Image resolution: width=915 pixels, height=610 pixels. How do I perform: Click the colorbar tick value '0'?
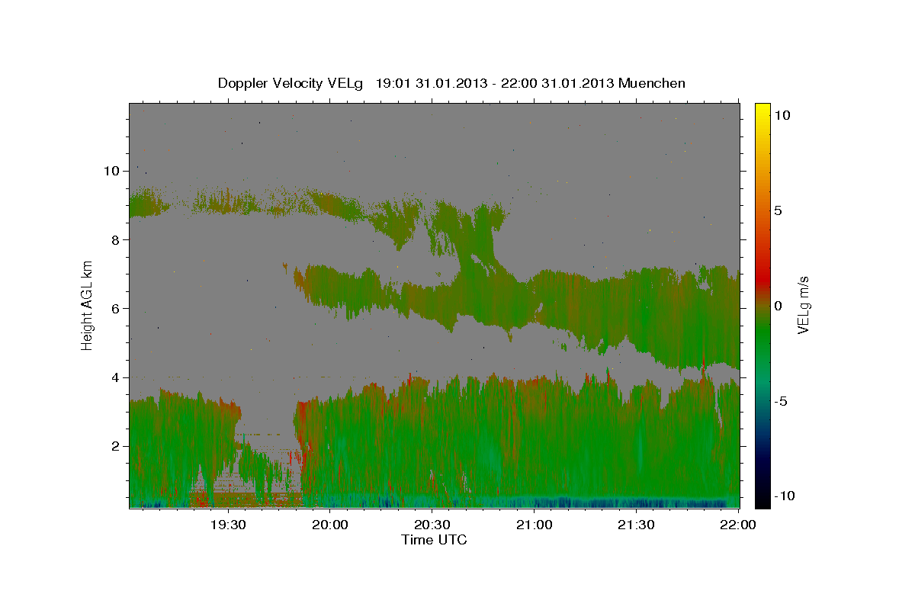pyautogui.click(x=779, y=306)
